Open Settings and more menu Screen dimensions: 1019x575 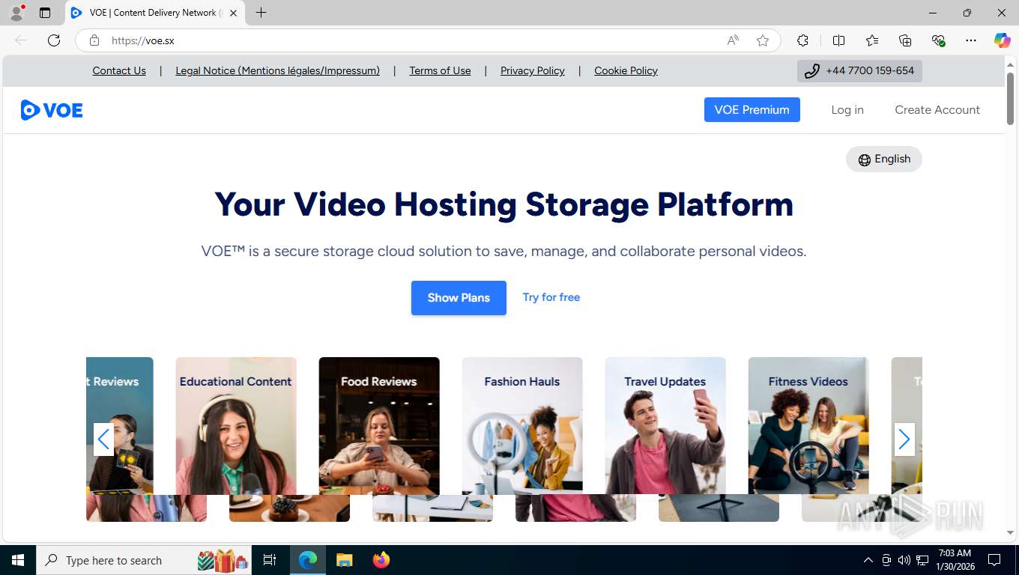[971, 40]
